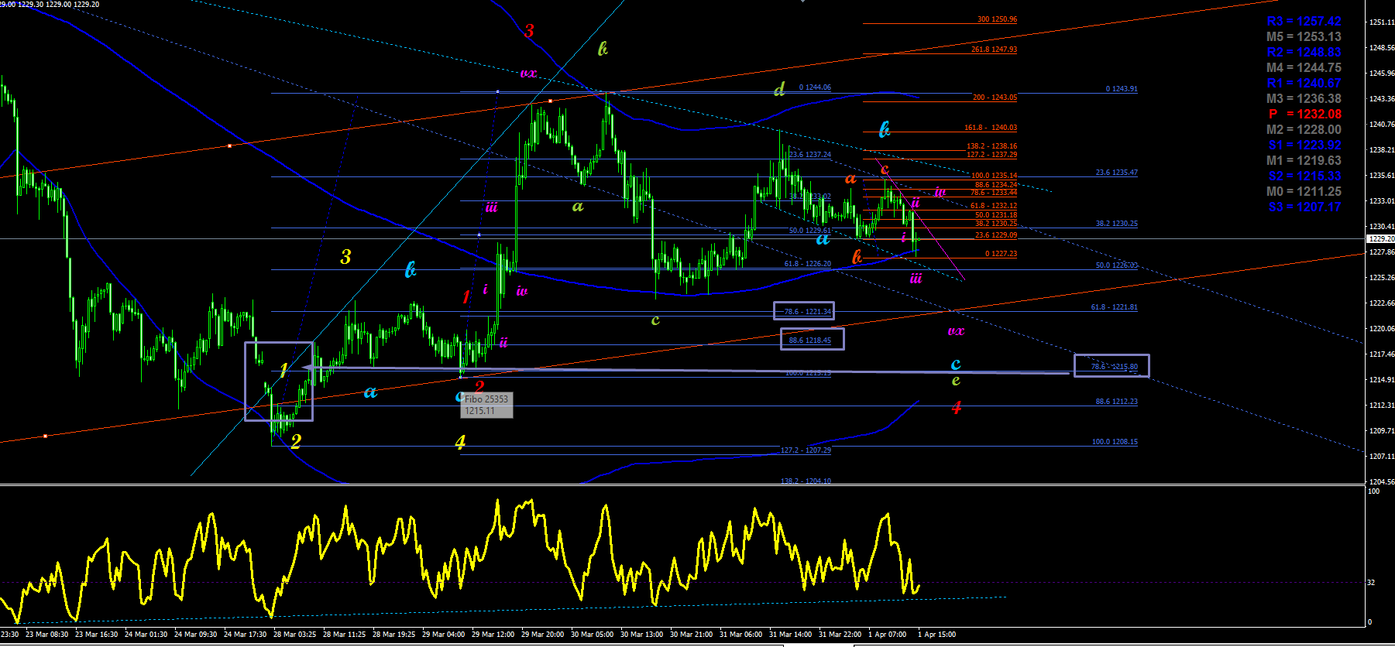1395x647 pixels.
Task: Click the S2 = 1215.33 support label
Action: click(x=1304, y=176)
